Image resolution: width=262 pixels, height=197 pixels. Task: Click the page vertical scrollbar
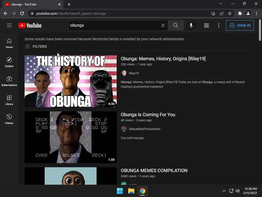(260, 30)
